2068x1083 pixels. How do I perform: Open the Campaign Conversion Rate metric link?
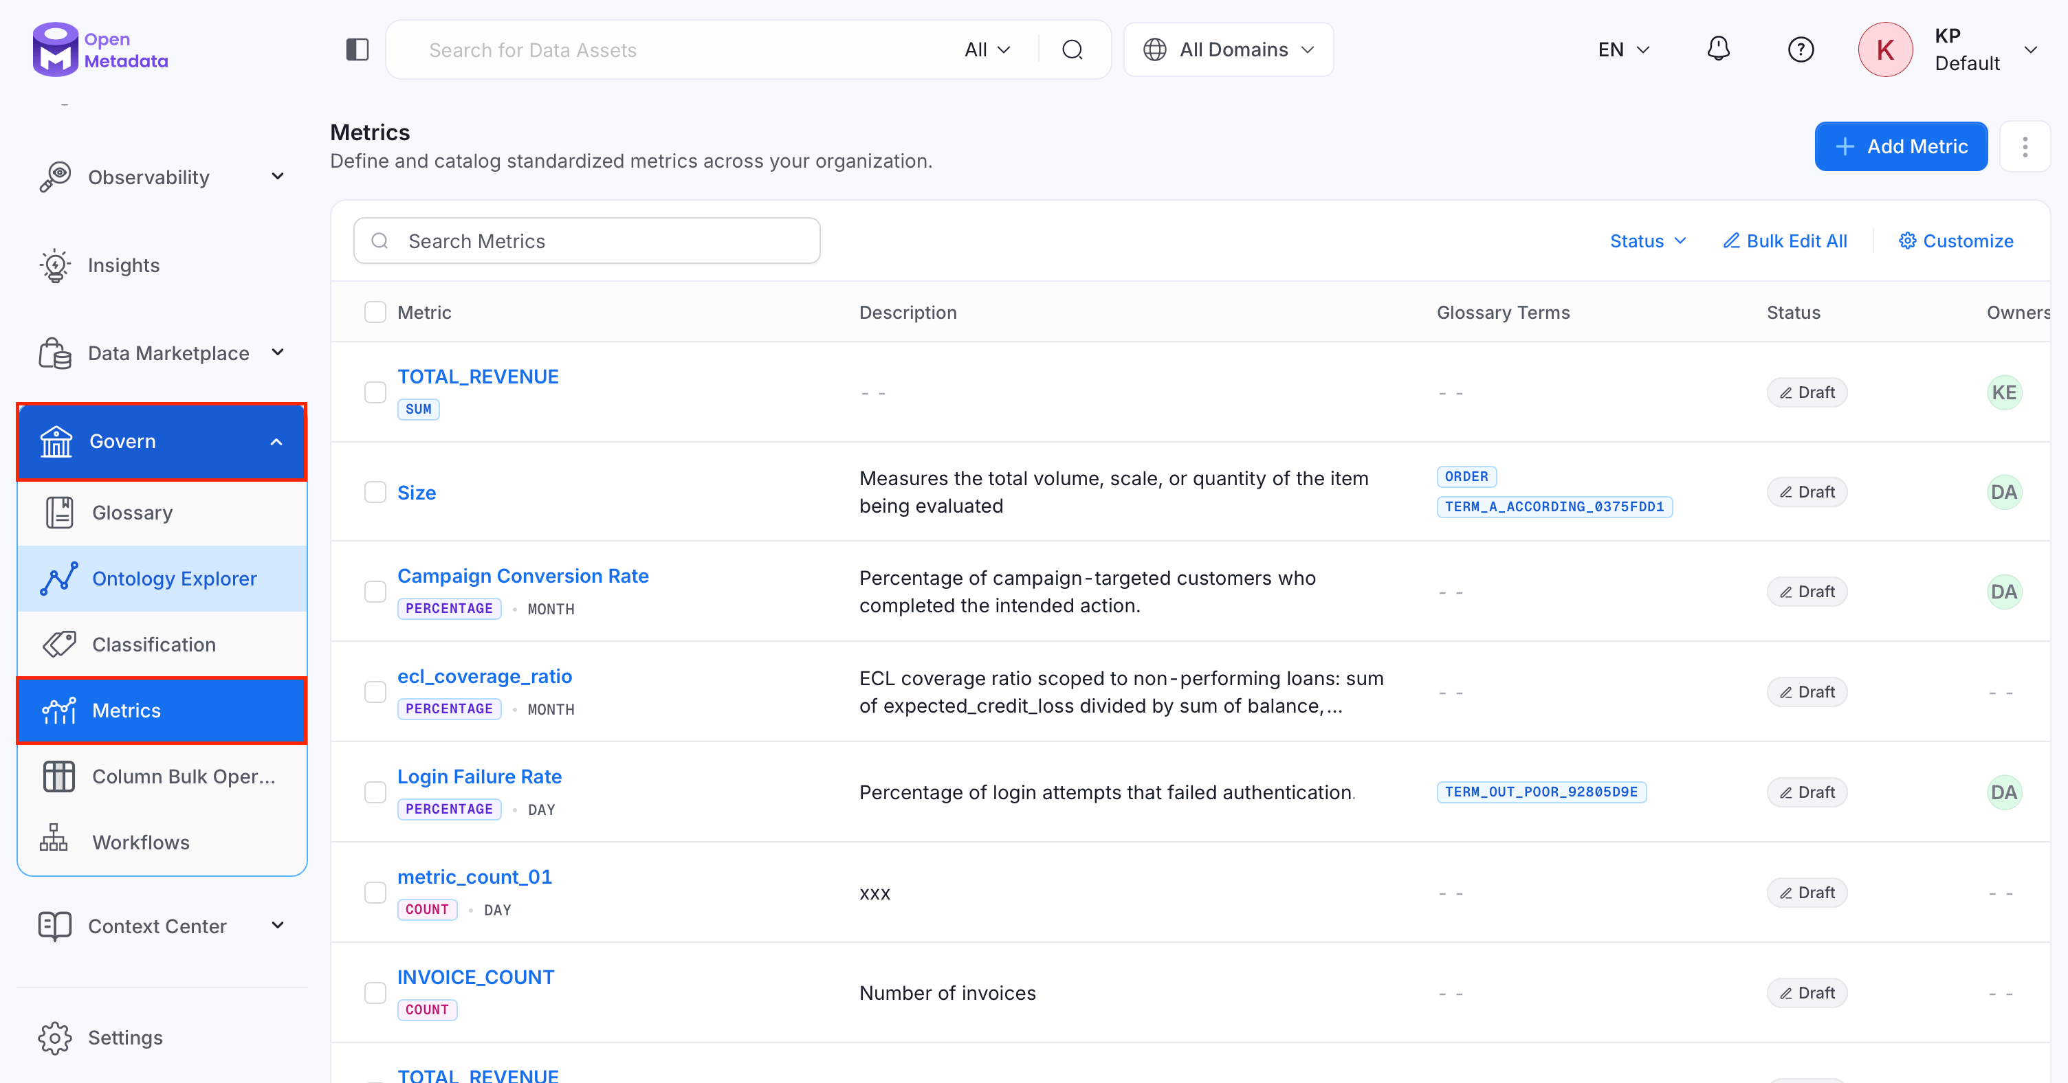(522, 576)
